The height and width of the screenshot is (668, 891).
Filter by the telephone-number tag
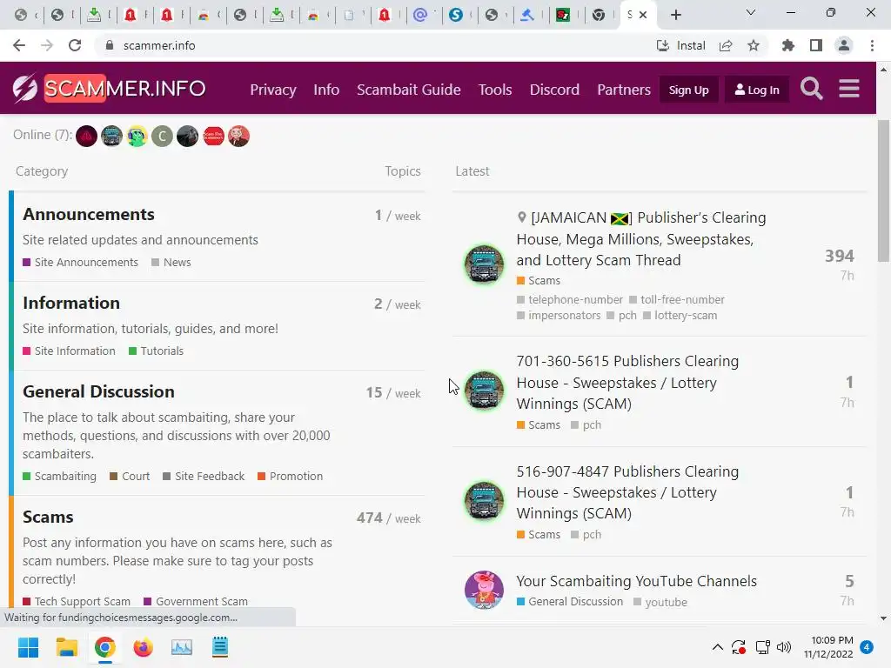(x=570, y=299)
